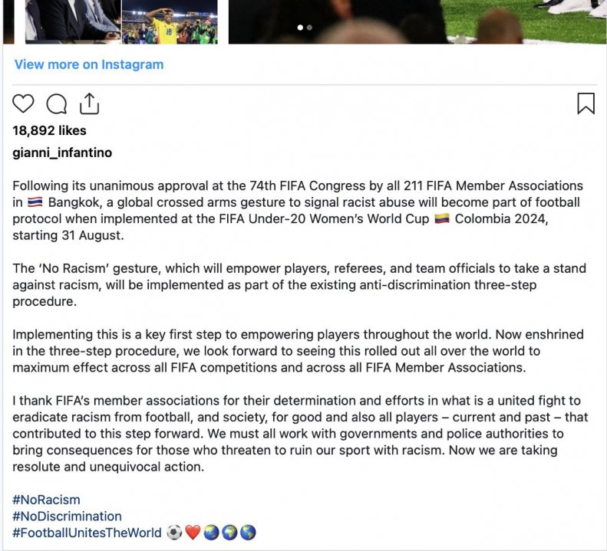Open the gianni_infantino profile name
Image resolution: width=607 pixels, height=551 pixels.
pyautogui.click(x=62, y=153)
